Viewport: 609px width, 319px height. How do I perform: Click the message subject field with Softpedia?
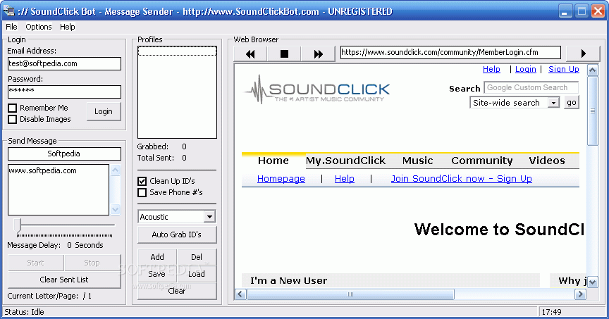click(64, 154)
